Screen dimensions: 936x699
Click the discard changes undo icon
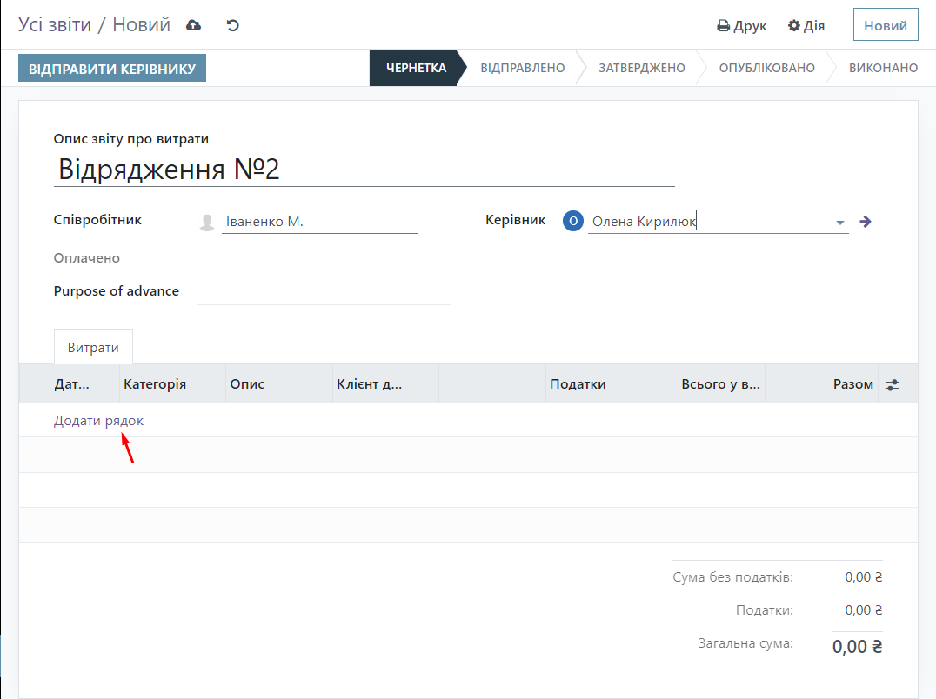(232, 25)
